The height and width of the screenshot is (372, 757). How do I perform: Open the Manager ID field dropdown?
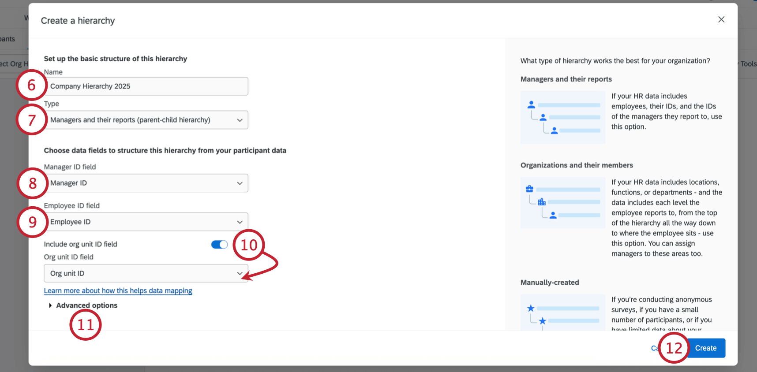146,183
